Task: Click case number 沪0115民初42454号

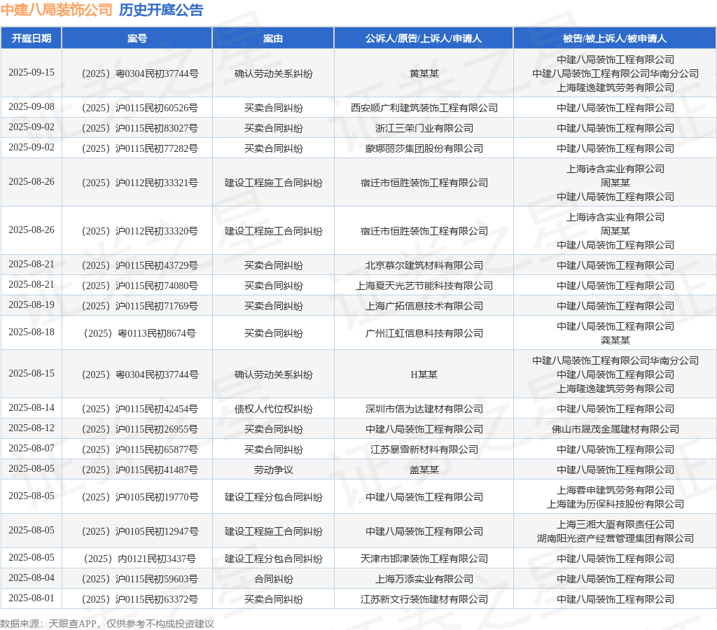Action: pyautogui.click(x=140, y=409)
